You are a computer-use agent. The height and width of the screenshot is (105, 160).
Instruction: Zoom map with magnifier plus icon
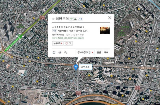[x=65, y=52]
